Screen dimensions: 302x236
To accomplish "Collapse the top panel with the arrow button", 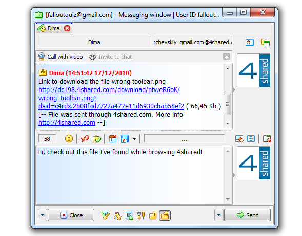I will click(227, 57).
